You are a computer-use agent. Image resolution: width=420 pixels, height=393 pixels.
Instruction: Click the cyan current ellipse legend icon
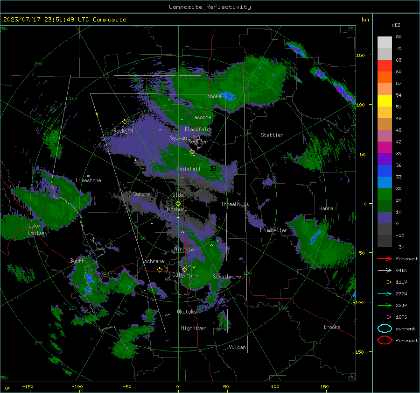click(x=385, y=329)
